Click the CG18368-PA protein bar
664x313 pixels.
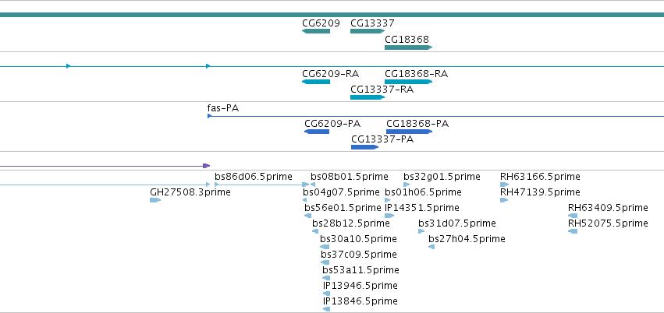click(409, 132)
